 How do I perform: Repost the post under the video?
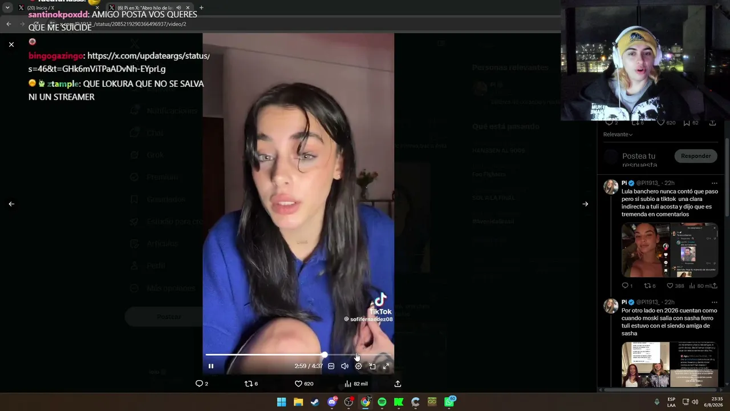coord(251,384)
